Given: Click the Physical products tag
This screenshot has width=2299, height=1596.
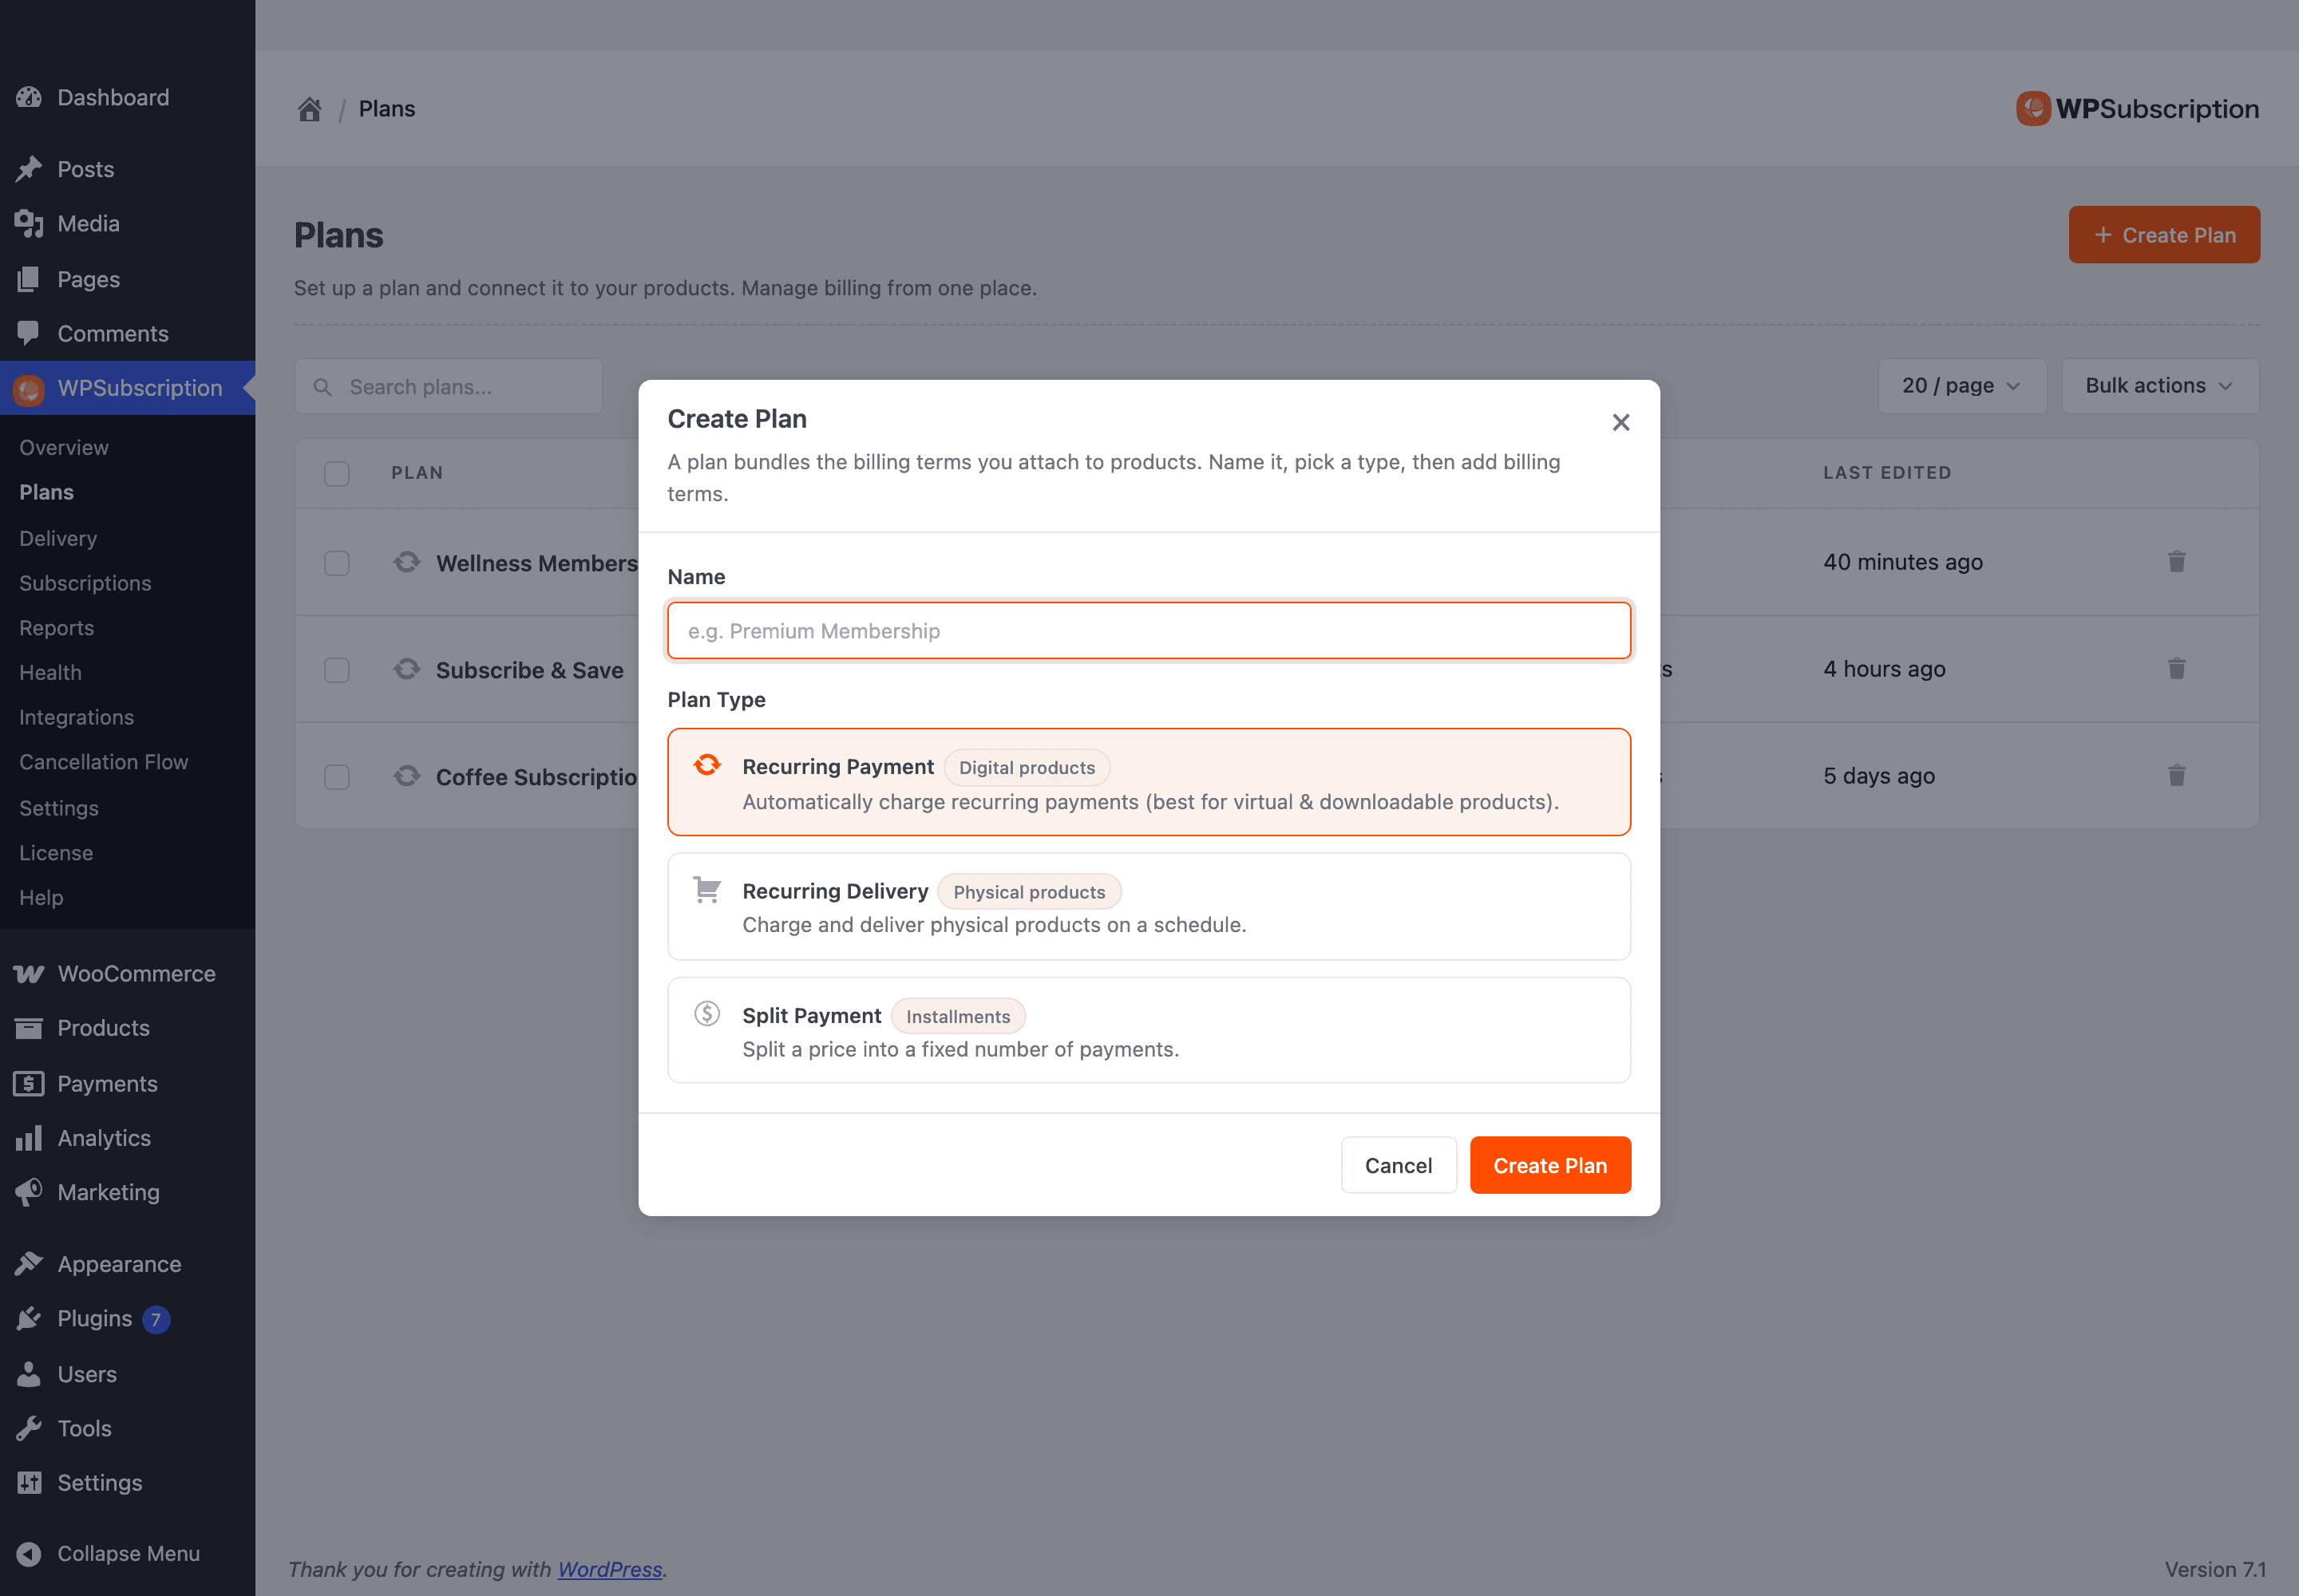Looking at the screenshot, I should (x=1028, y=892).
